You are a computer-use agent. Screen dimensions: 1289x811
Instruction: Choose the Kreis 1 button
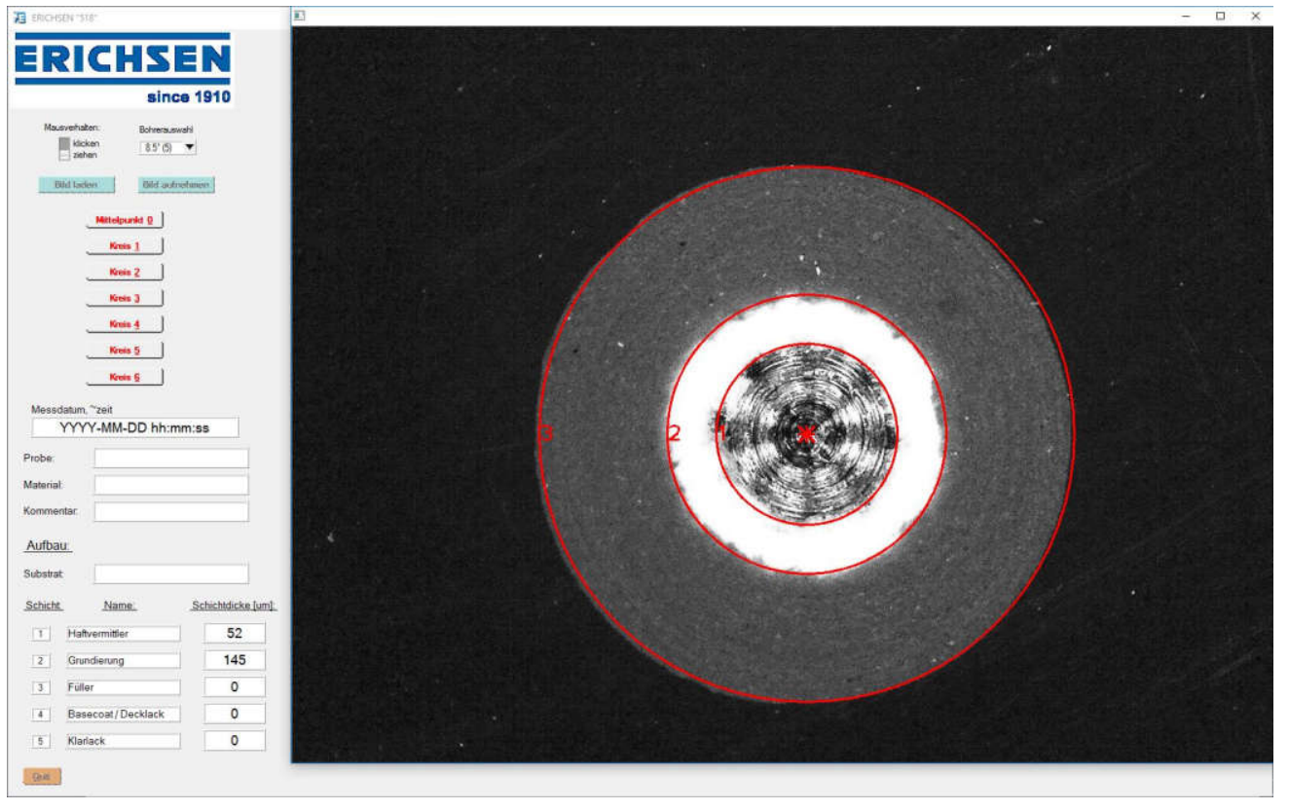(x=124, y=246)
